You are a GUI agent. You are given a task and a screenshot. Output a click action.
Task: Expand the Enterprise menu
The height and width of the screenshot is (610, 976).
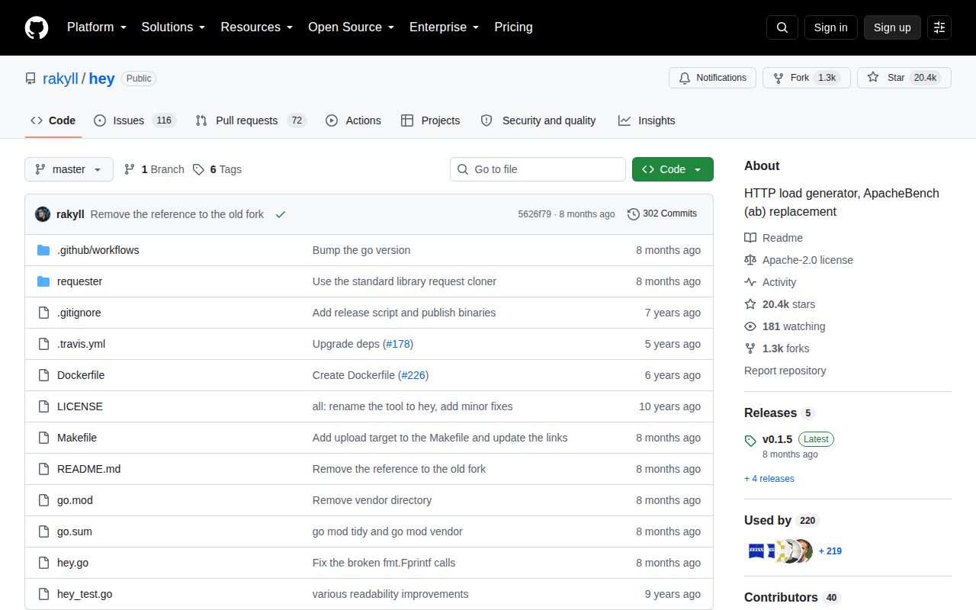point(445,27)
